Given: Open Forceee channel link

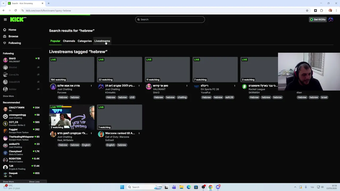Looking at the screenshot, I should [62, 93].
